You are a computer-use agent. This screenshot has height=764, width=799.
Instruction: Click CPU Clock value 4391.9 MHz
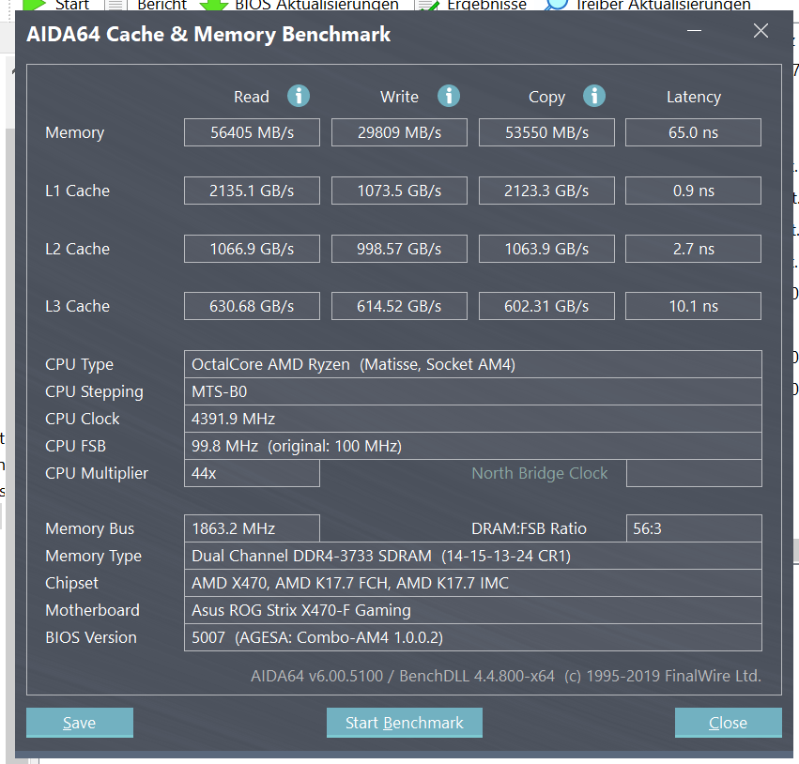pyautogui.click(x=473, y=419)
